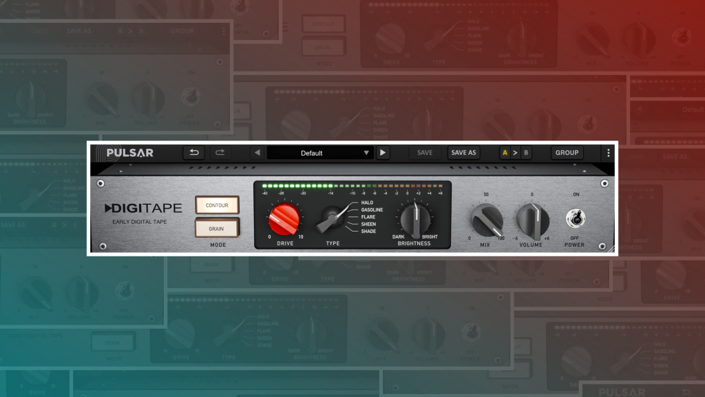The width and height of the screenshot is (705, 397).
Task: Click the Pulsar logo
Action: [x=130, y=152]
